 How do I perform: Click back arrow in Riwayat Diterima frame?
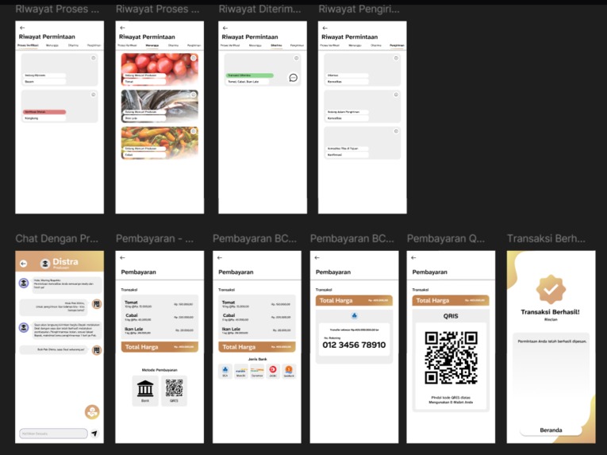(x=225, y=28)
